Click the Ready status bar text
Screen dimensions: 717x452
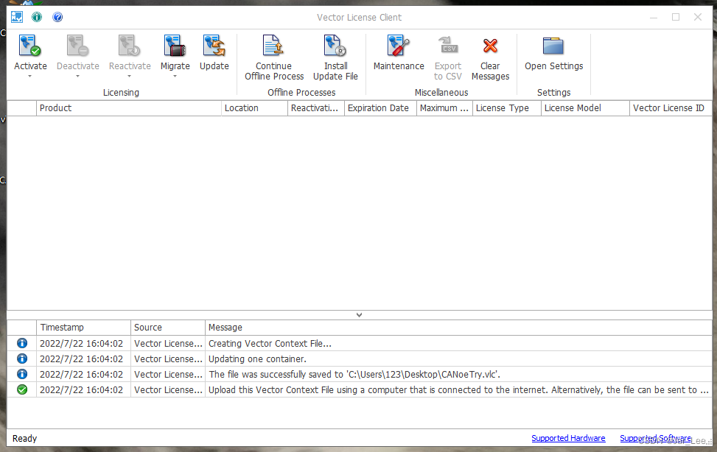(x=25, y=438)
